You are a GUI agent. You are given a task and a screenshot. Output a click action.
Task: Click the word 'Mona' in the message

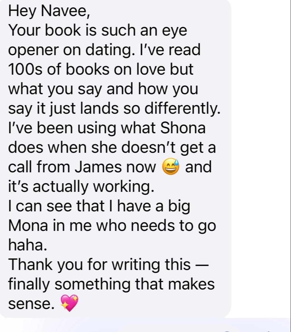coord(28,225)
